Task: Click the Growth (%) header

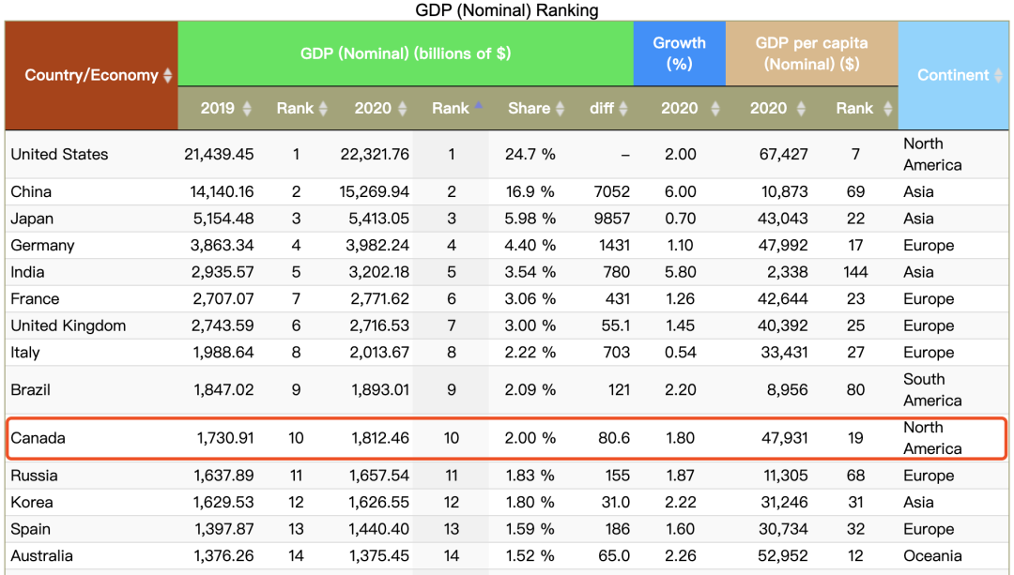Action: pos(679,53)
